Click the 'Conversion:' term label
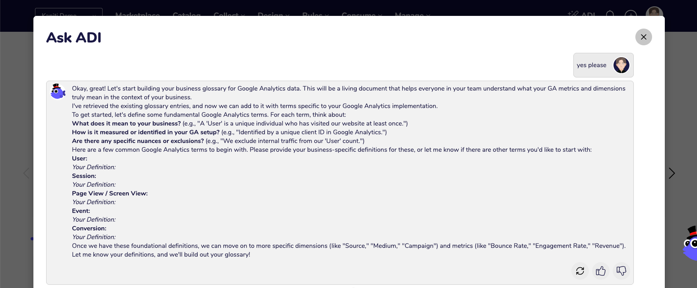This screenshot has height=288, width=697. click(89, 228)
